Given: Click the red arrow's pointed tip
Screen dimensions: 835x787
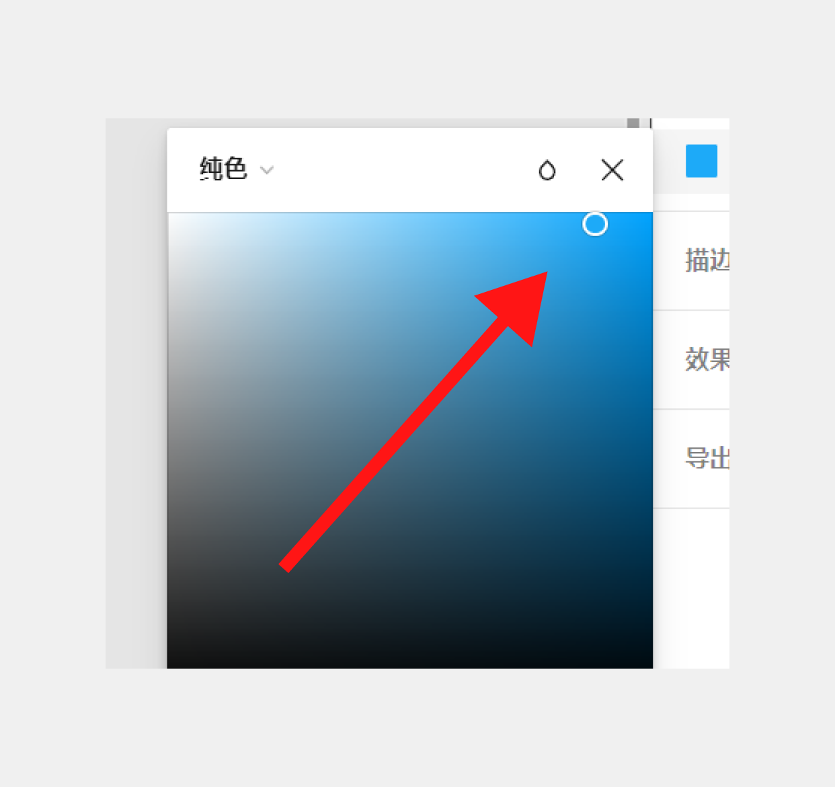Looking at the screenshot, I should click(546, 273).
